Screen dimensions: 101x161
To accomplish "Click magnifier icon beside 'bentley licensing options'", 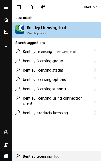I will [x=18, y=79].
